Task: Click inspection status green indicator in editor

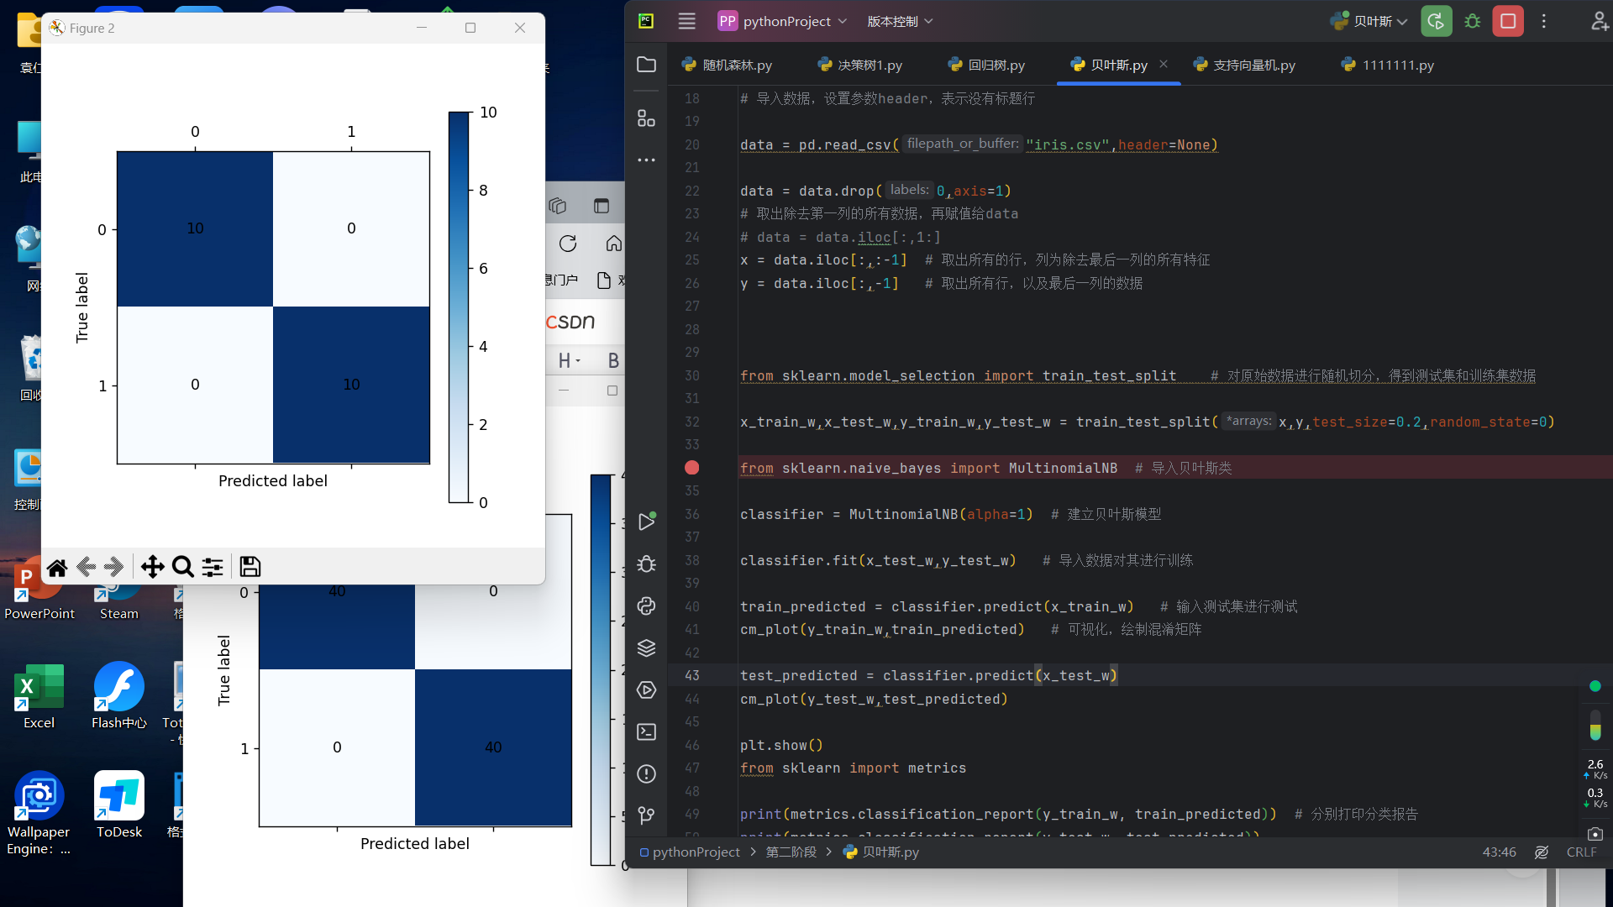Action: coord(1595,686)
